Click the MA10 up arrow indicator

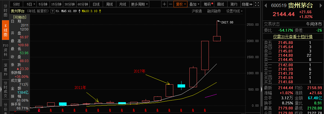(x=100, y=11)
